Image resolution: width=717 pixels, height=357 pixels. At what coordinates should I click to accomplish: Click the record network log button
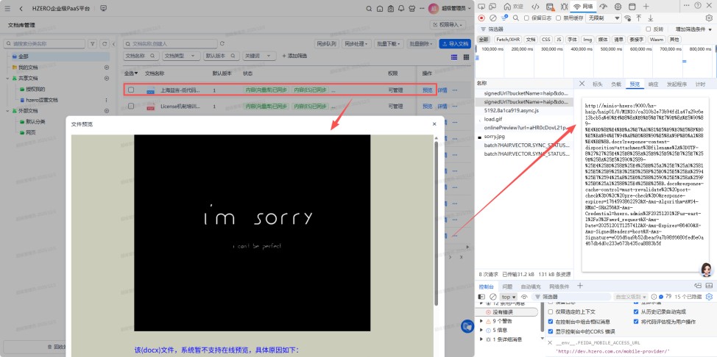[x=481, y=18]
